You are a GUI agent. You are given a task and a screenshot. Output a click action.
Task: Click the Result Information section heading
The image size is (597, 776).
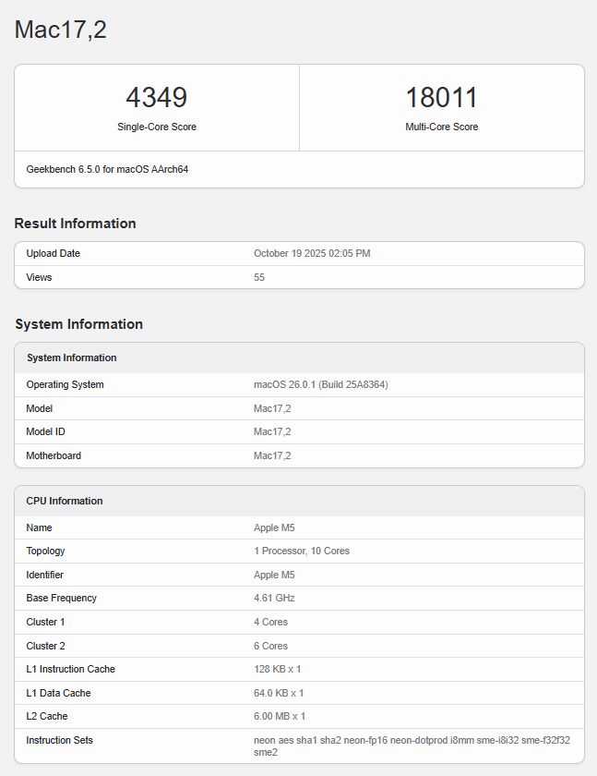(75, 224)
